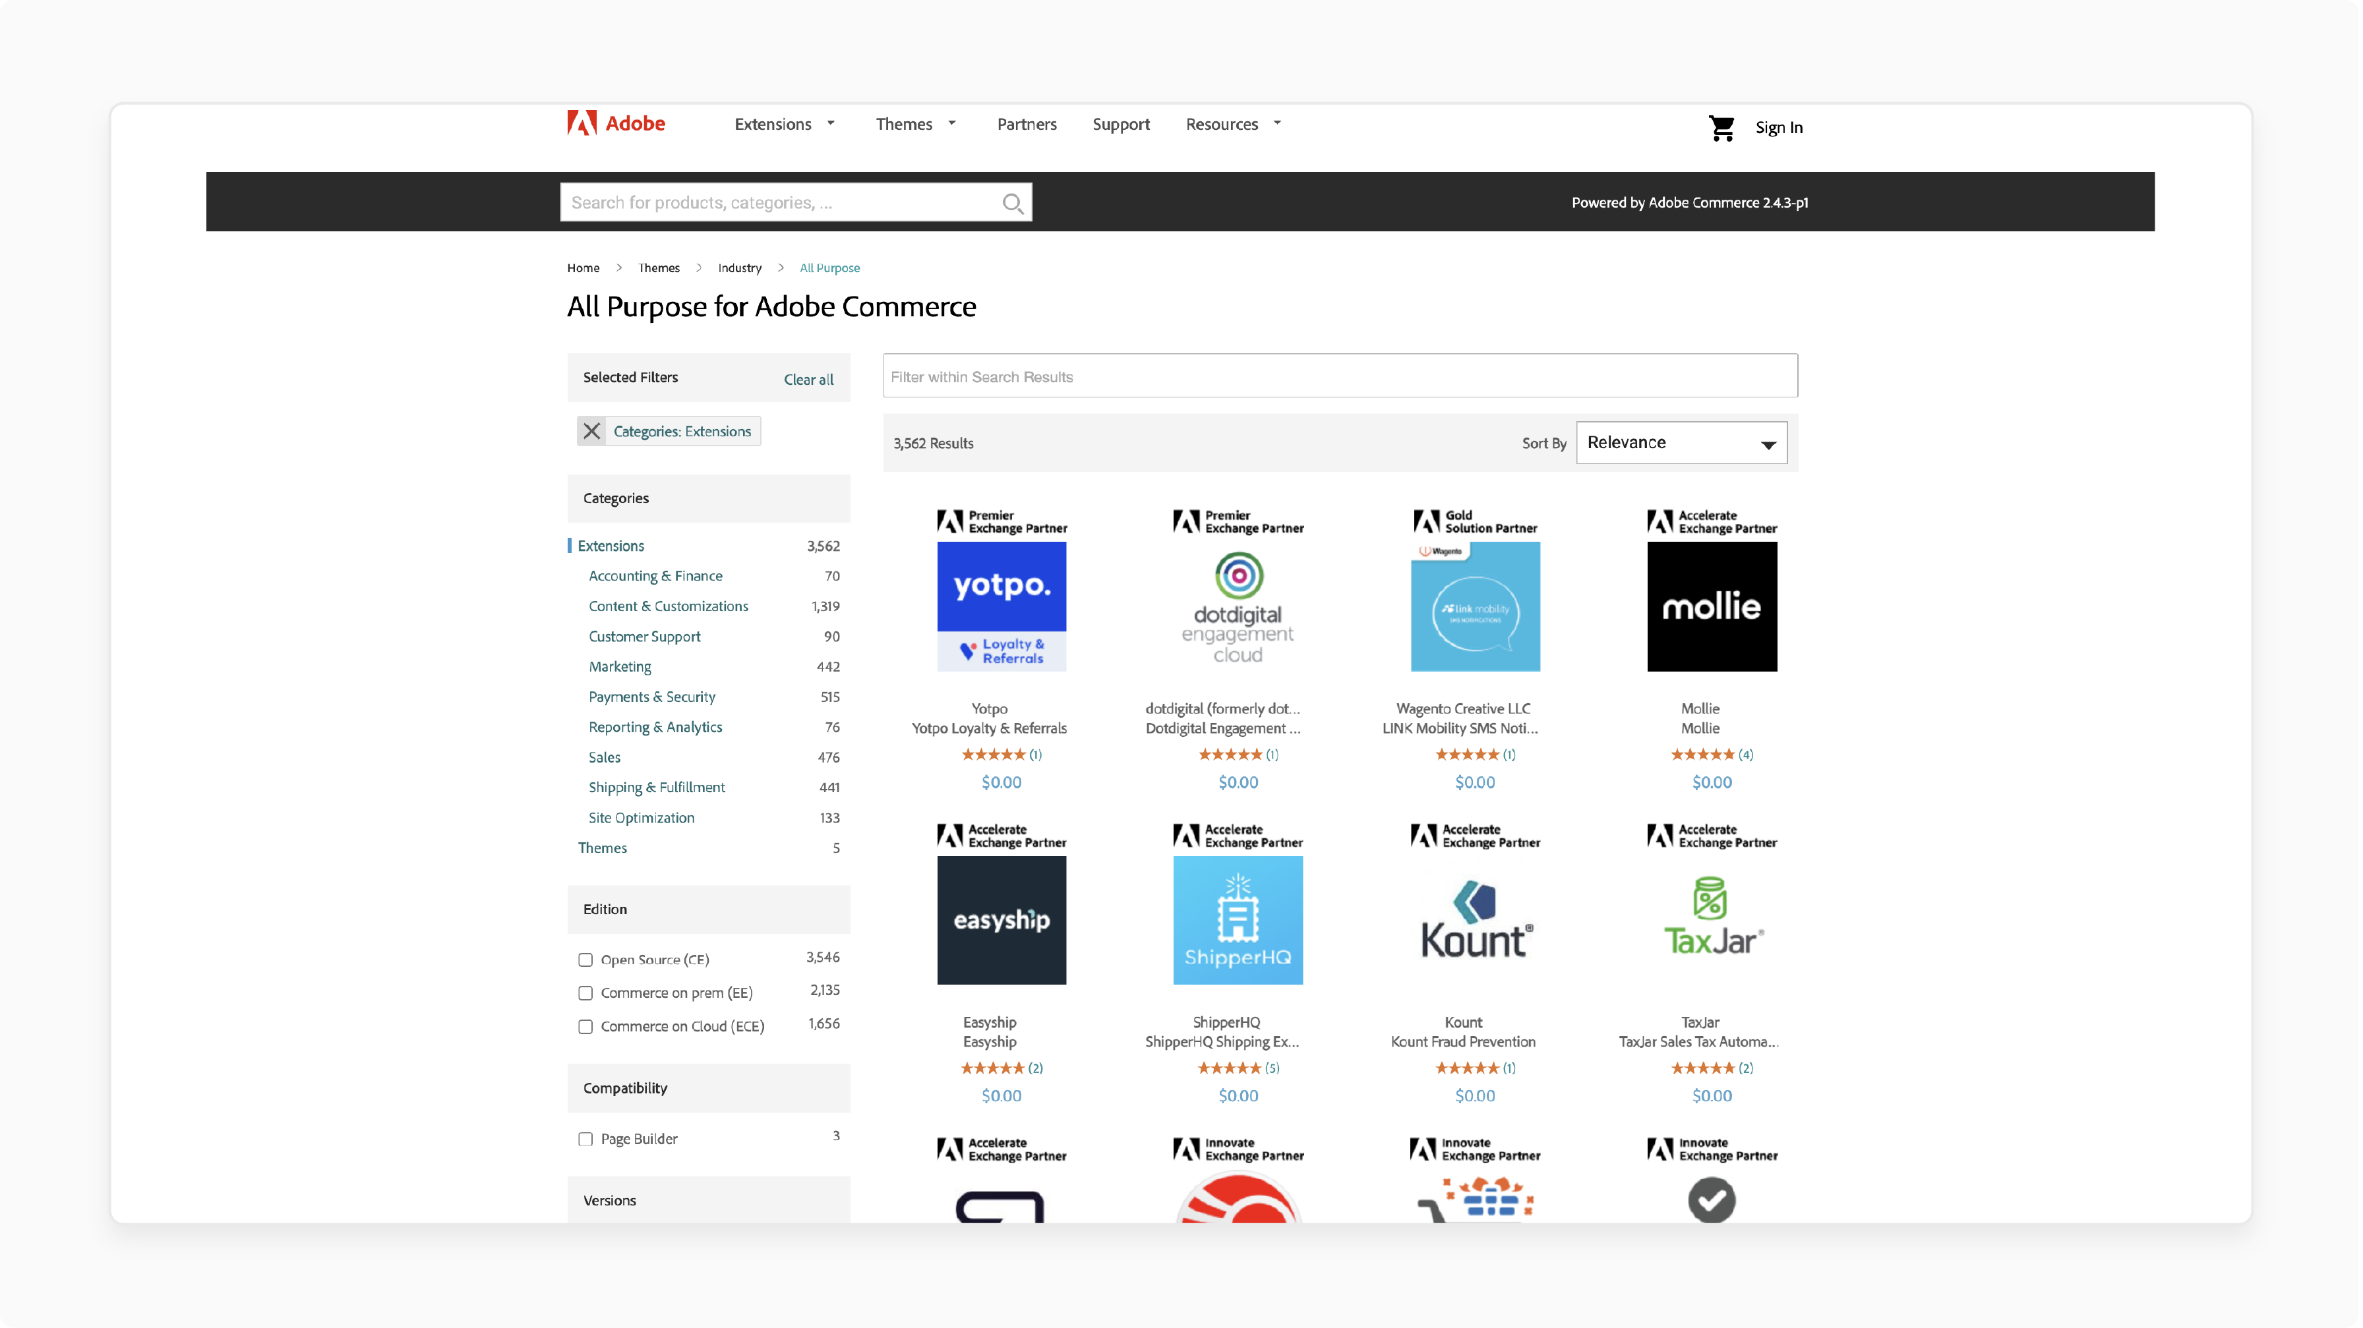
Task: Open the LINK Mobility SMS thumbnail
Action: pos(1474,606)
